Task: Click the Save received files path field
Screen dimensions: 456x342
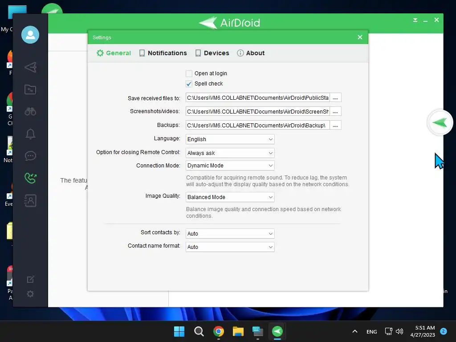Action: tap(258, 98)
